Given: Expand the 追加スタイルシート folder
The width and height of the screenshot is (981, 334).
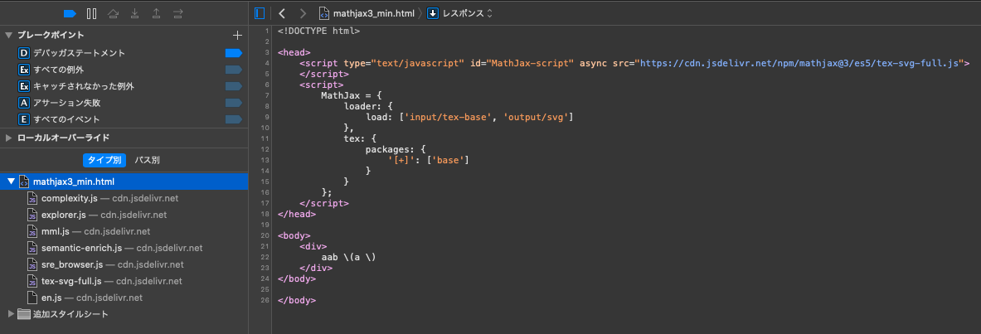Looking at the screenshot, I should (x=10, y=314).
